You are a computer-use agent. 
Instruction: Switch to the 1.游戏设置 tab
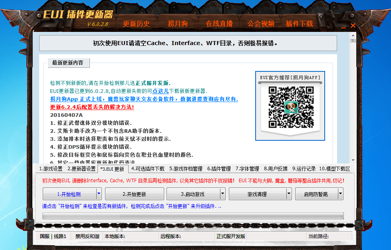coord(51,169)
